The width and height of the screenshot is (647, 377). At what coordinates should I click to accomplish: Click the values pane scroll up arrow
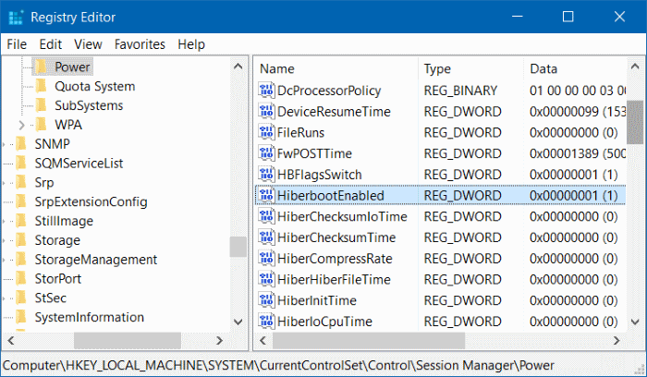635,67
